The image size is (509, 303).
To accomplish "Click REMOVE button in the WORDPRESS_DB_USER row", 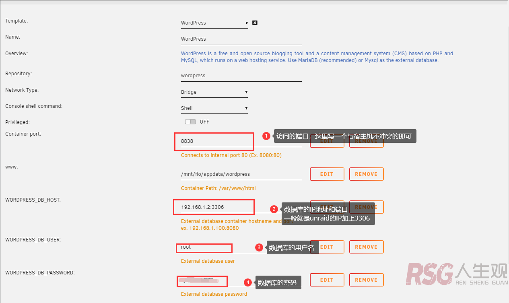I will [x=366, y=247].
